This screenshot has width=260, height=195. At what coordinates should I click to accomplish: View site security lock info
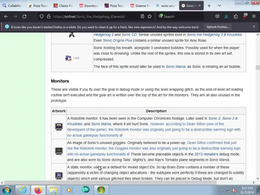pos(48,17)
